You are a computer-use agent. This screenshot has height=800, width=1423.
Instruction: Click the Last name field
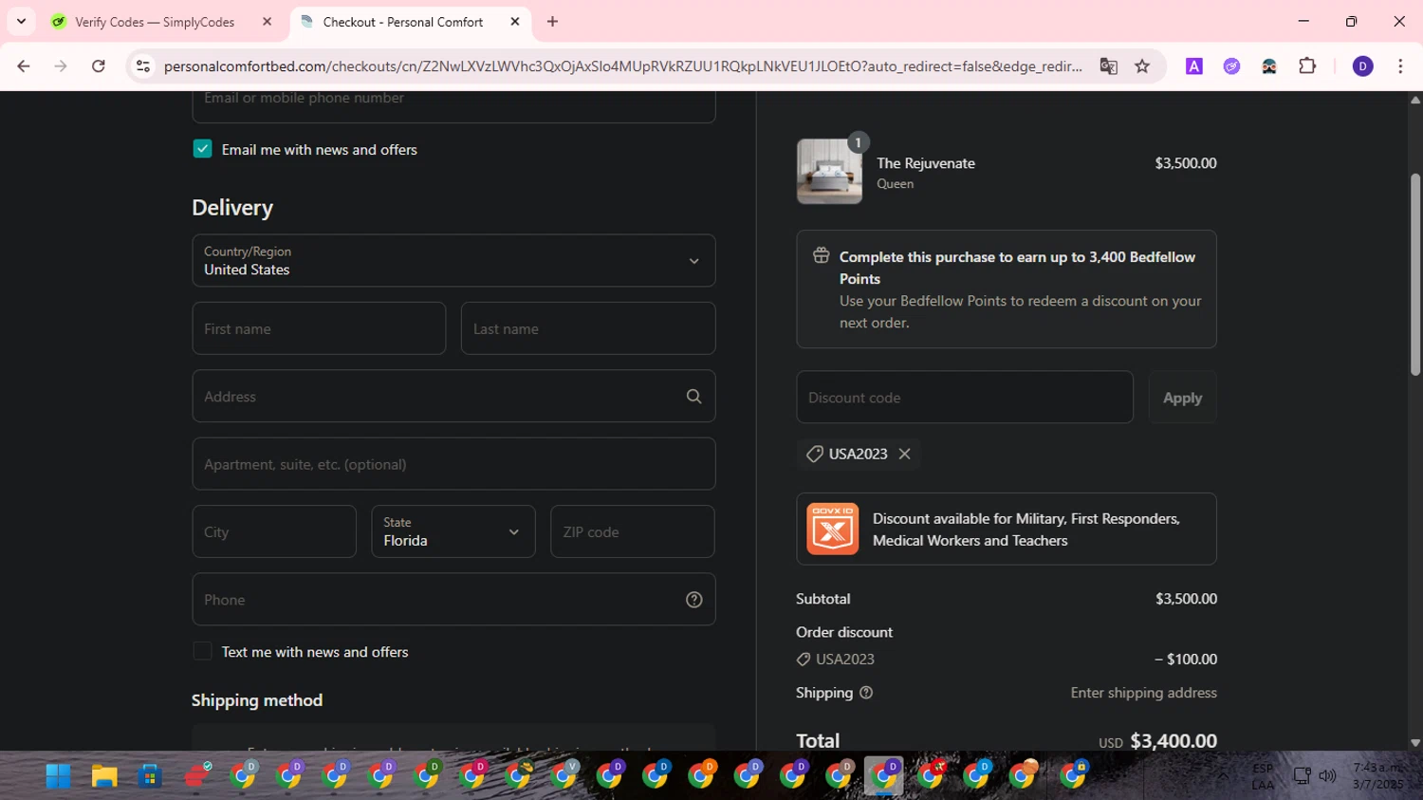588,328
